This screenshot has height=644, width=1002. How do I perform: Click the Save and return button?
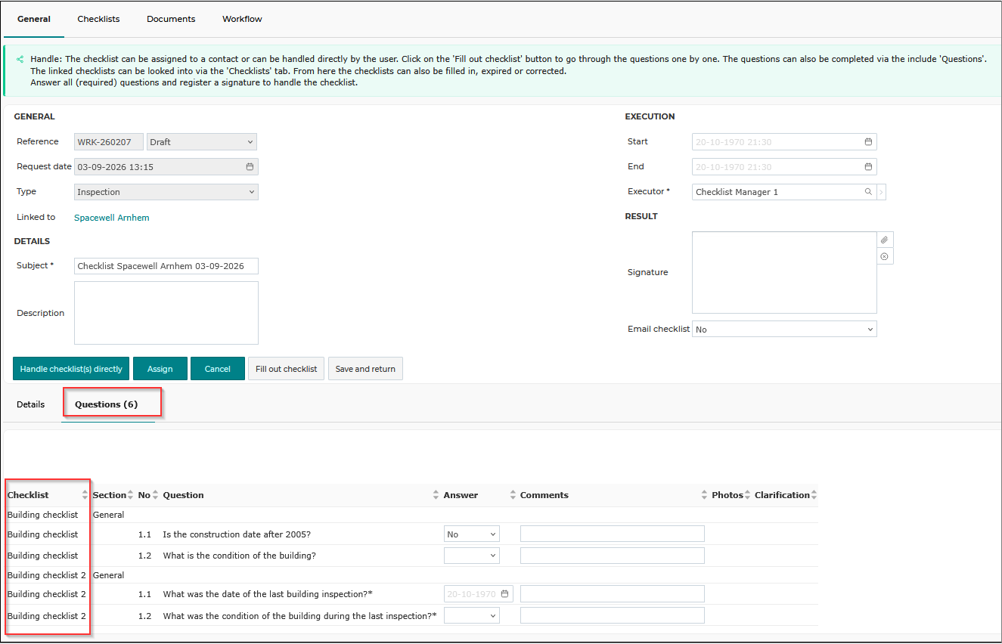click(365, 369)
